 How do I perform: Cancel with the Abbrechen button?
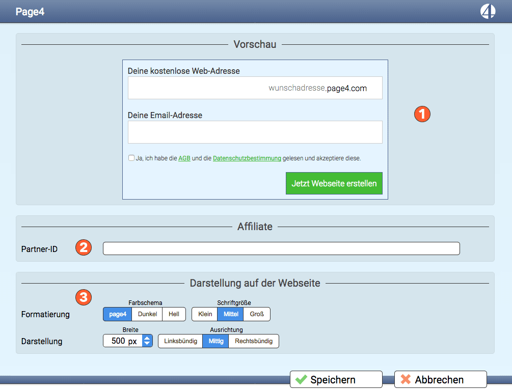(x=441, y=379)
